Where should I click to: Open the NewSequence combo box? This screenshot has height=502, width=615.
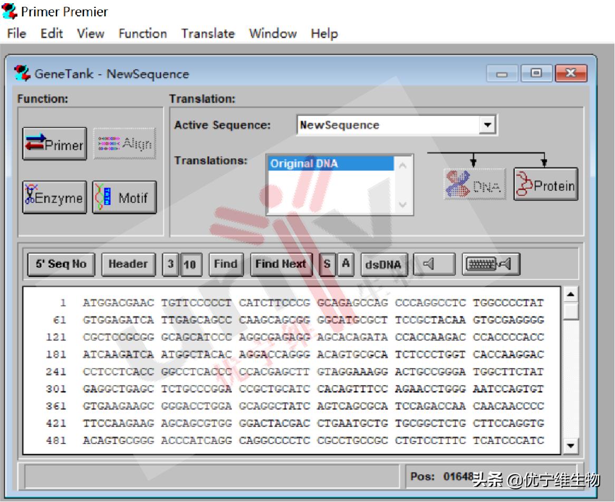397,125
